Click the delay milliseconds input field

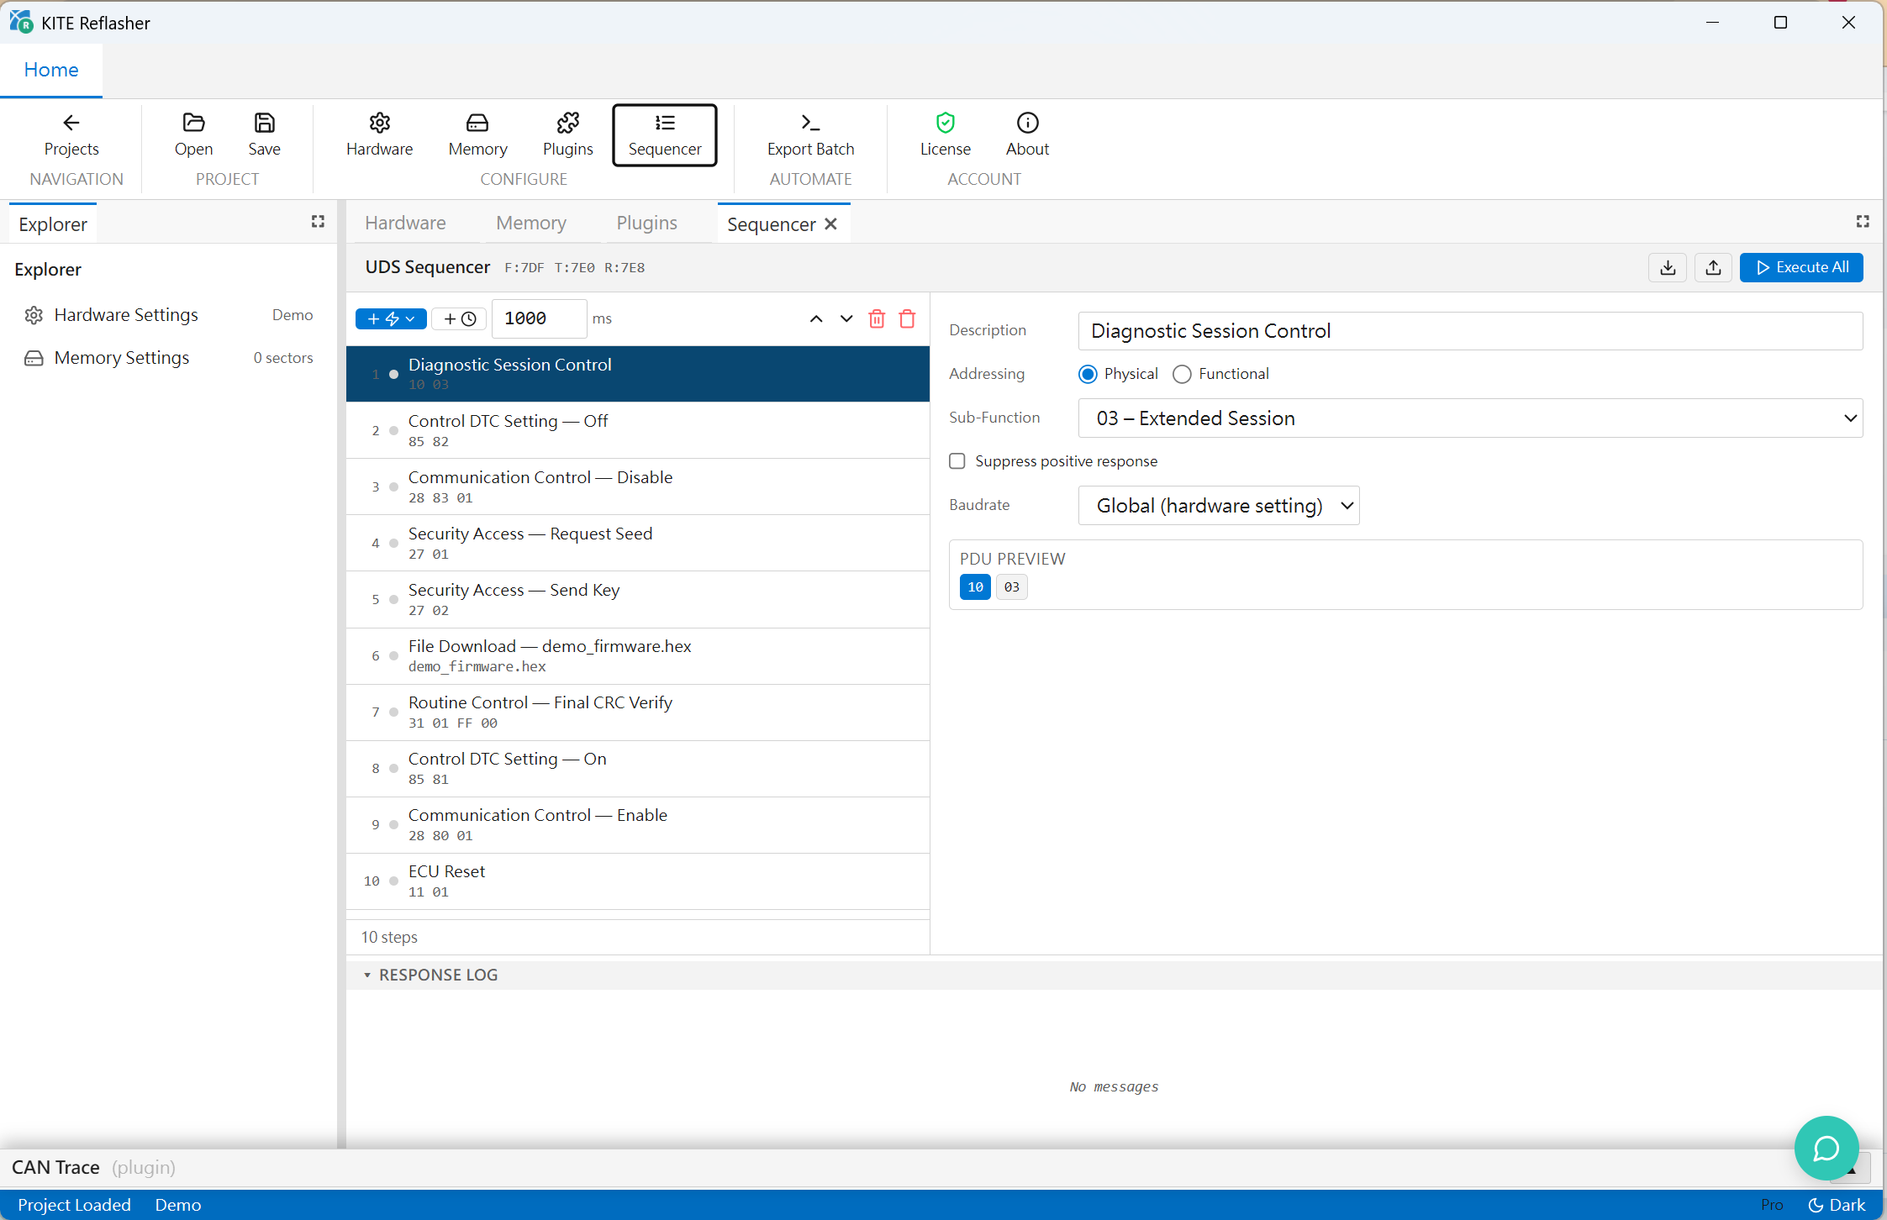538,318
